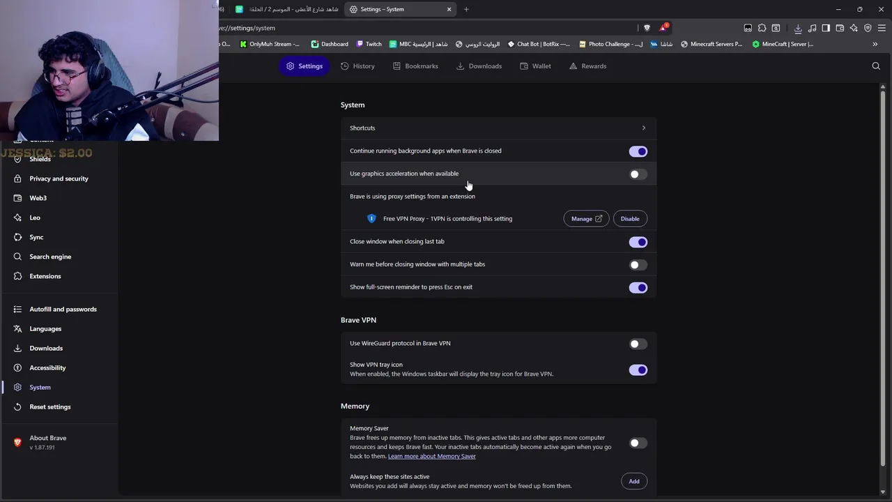892x502 pixels.
Task: Open Autofill and passwords settings
Action: coord(63,309)
